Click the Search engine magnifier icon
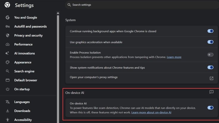The width and height of the screenshot is (219, 123). pyautogui.click(x=7, y=71)
